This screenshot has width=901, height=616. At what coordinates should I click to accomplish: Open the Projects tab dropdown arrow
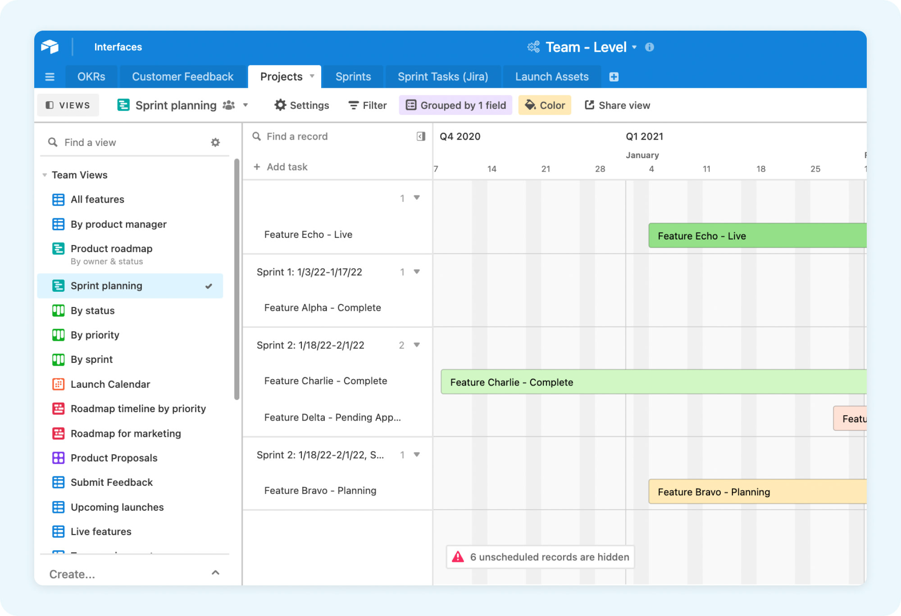point(313,77)
